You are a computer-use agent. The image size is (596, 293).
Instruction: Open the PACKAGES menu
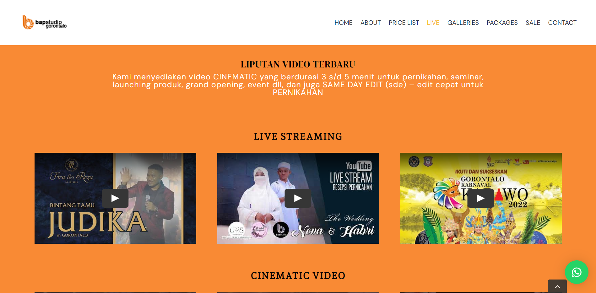[x=502, y=23]
